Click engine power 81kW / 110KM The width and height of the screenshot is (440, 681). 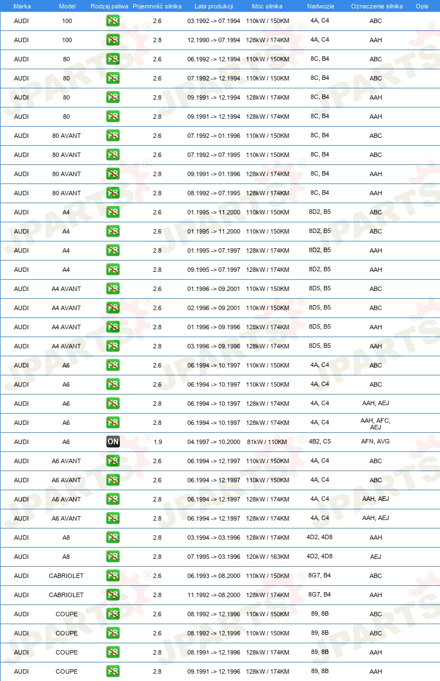coord(267,442)
